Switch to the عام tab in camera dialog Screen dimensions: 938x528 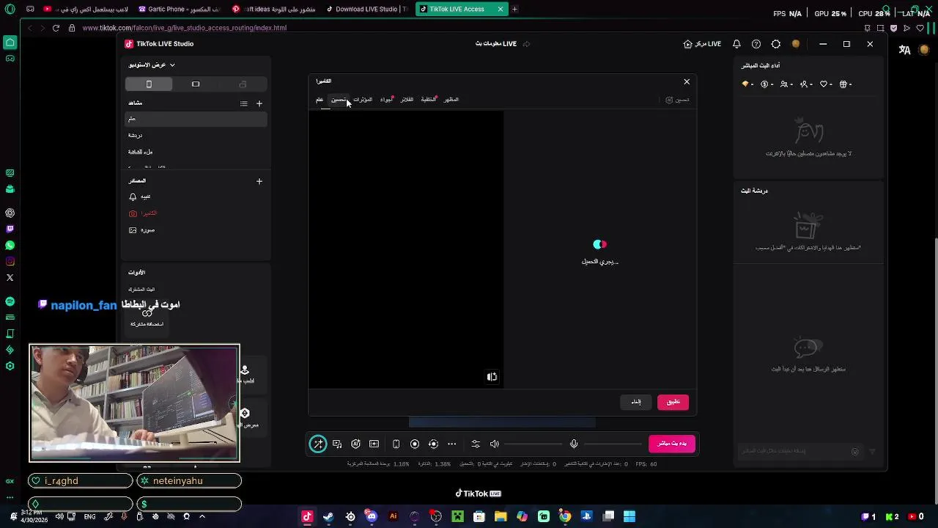click(x=320, y=100)
